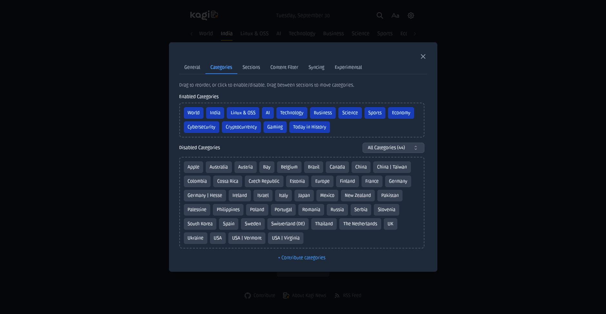Image resolution: width=606 pixels, height=314 pixels.
Task: Open the RSS Feed link
Action: coord(348,295)
